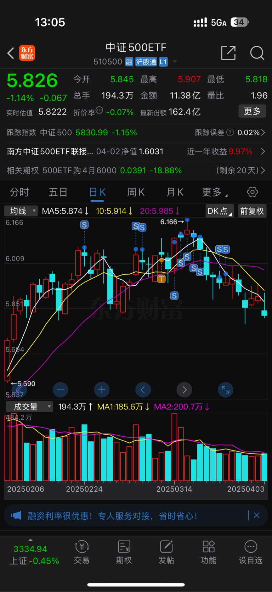The image size is (272, 592).
Task: Tap the 5.590 low price marker
Action: (x=23, y=384)
